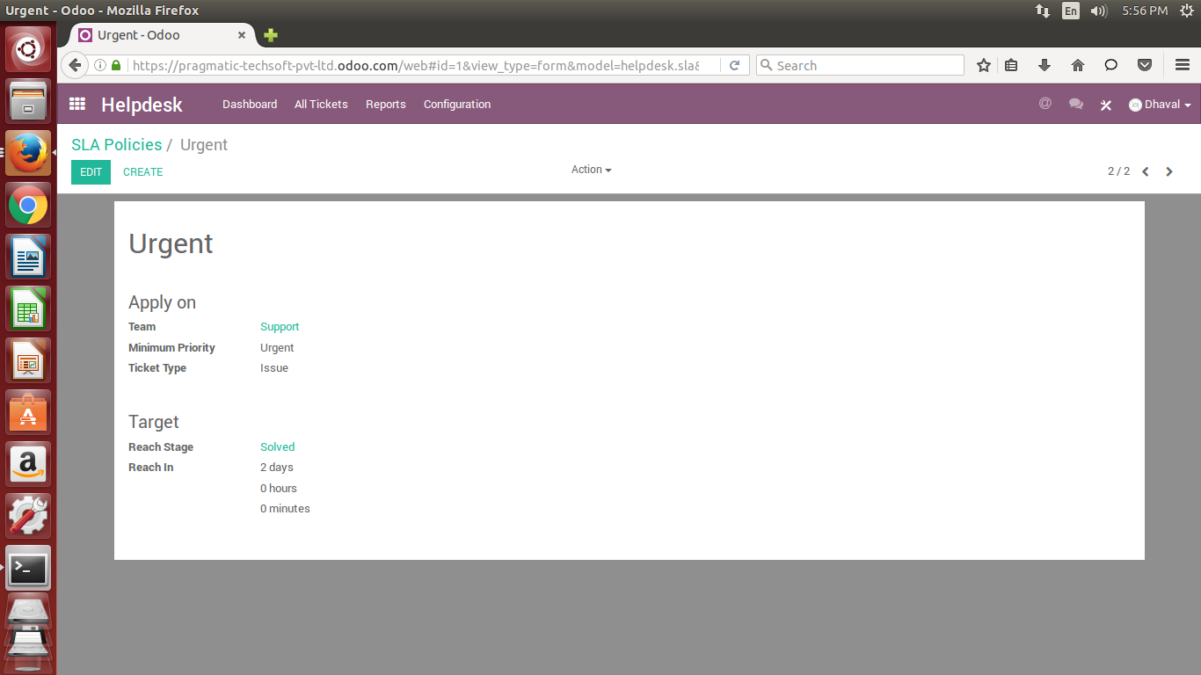The width and height of the screenshot is (1201, 675).
Task: Click the 5:56 PM clock
Action: point(1145,11)
